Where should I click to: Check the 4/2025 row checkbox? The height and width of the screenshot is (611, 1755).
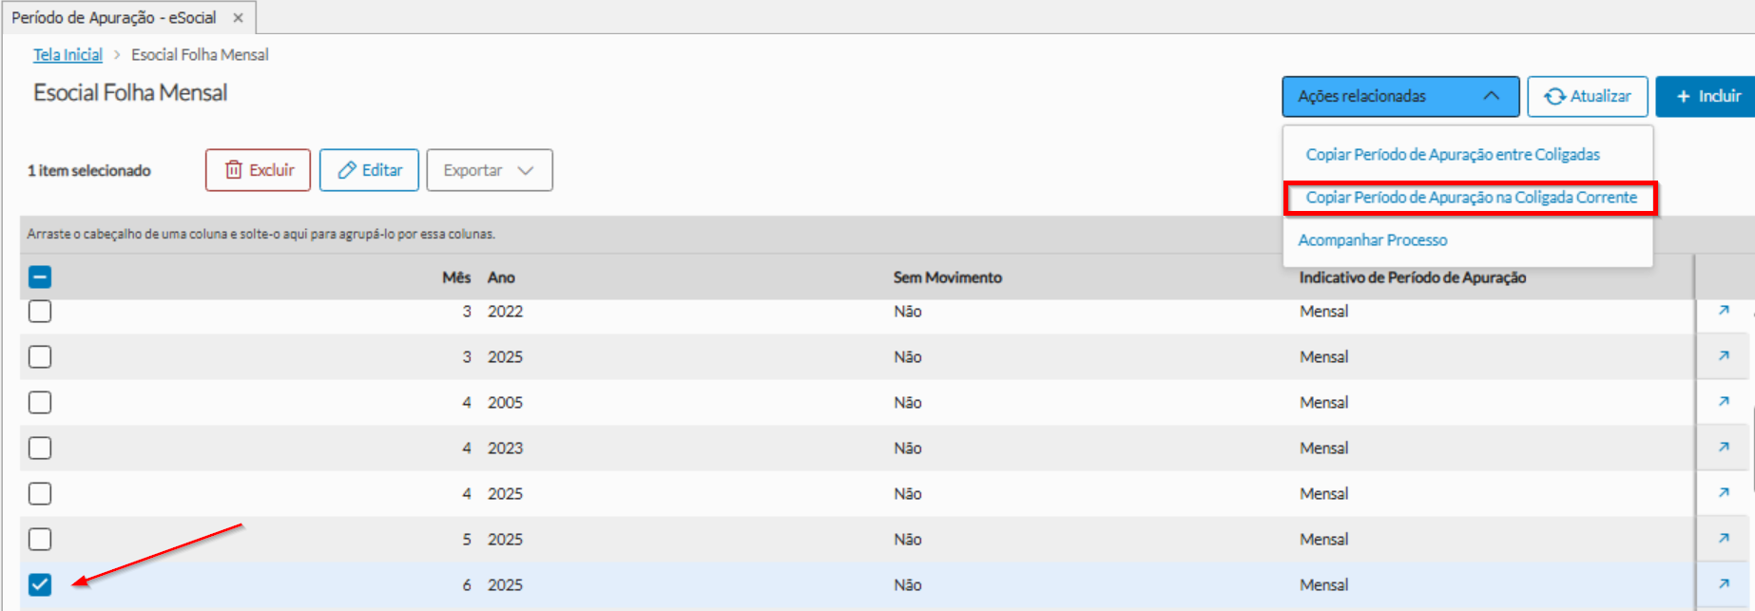click(40, 493)
